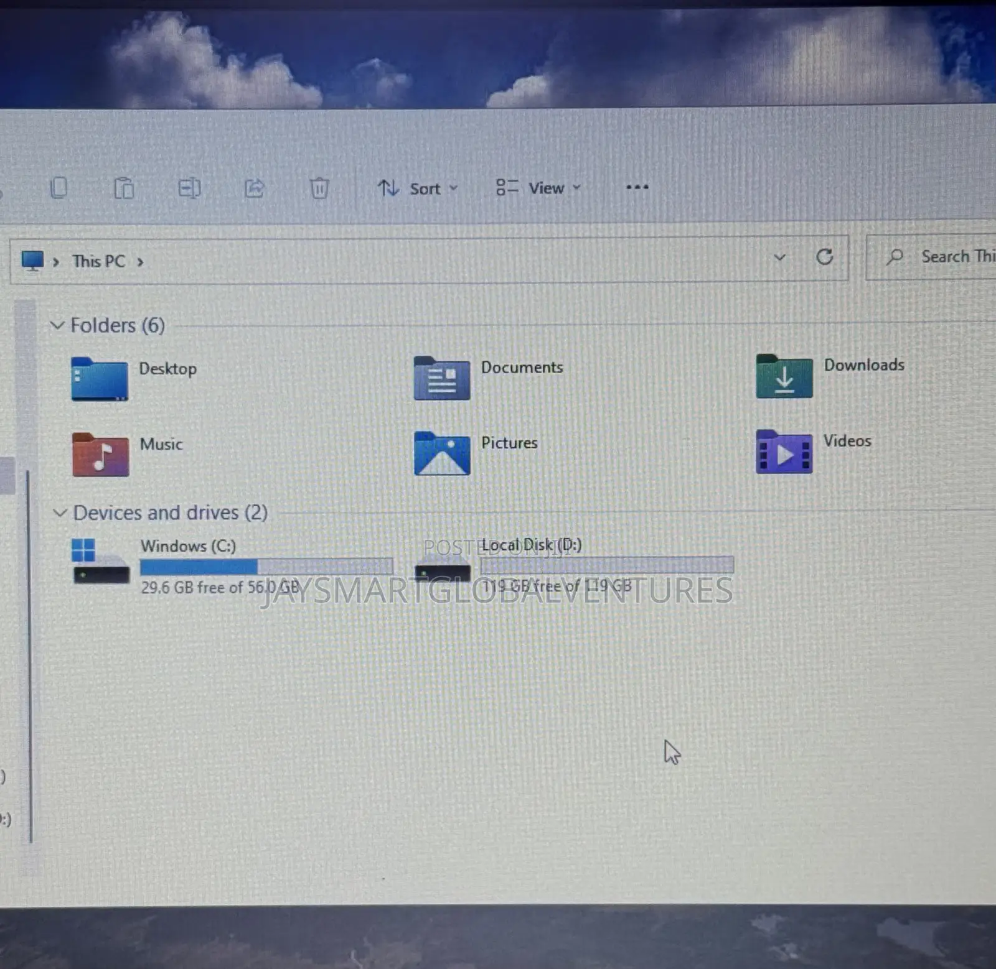Click the Windows (C:) usage bar
The image size is (996, 969).
pyautogui.click(x=266, y=567)
